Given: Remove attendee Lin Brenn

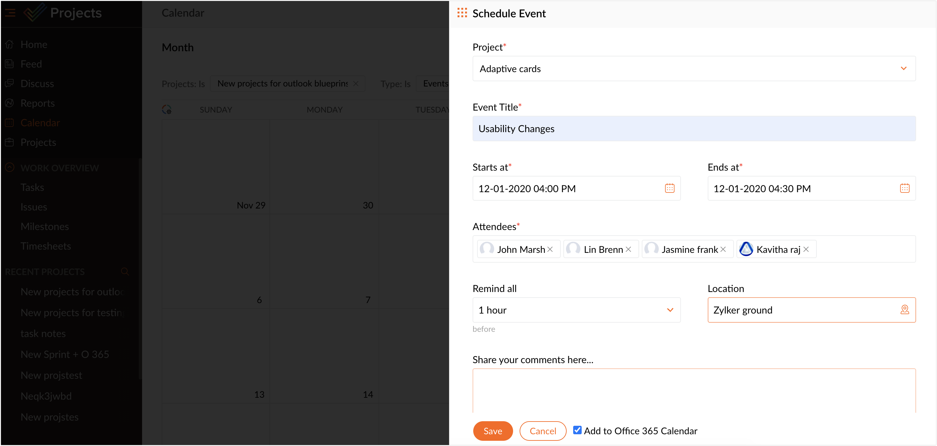Looking at the screenshot, I should (629, 249).
